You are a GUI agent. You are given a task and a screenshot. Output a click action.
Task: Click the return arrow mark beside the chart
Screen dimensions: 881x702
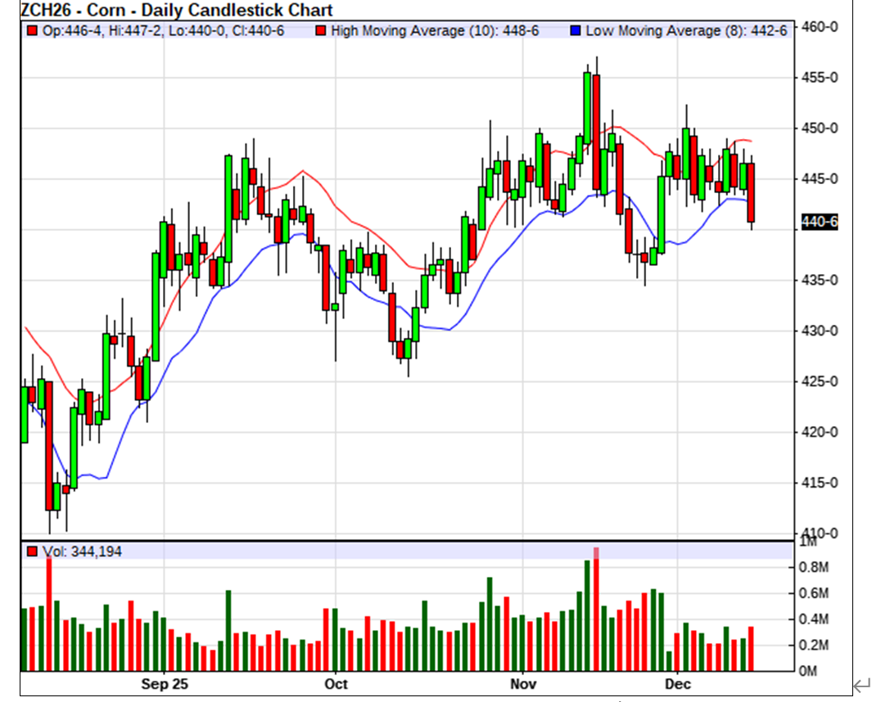coord(862,684)
